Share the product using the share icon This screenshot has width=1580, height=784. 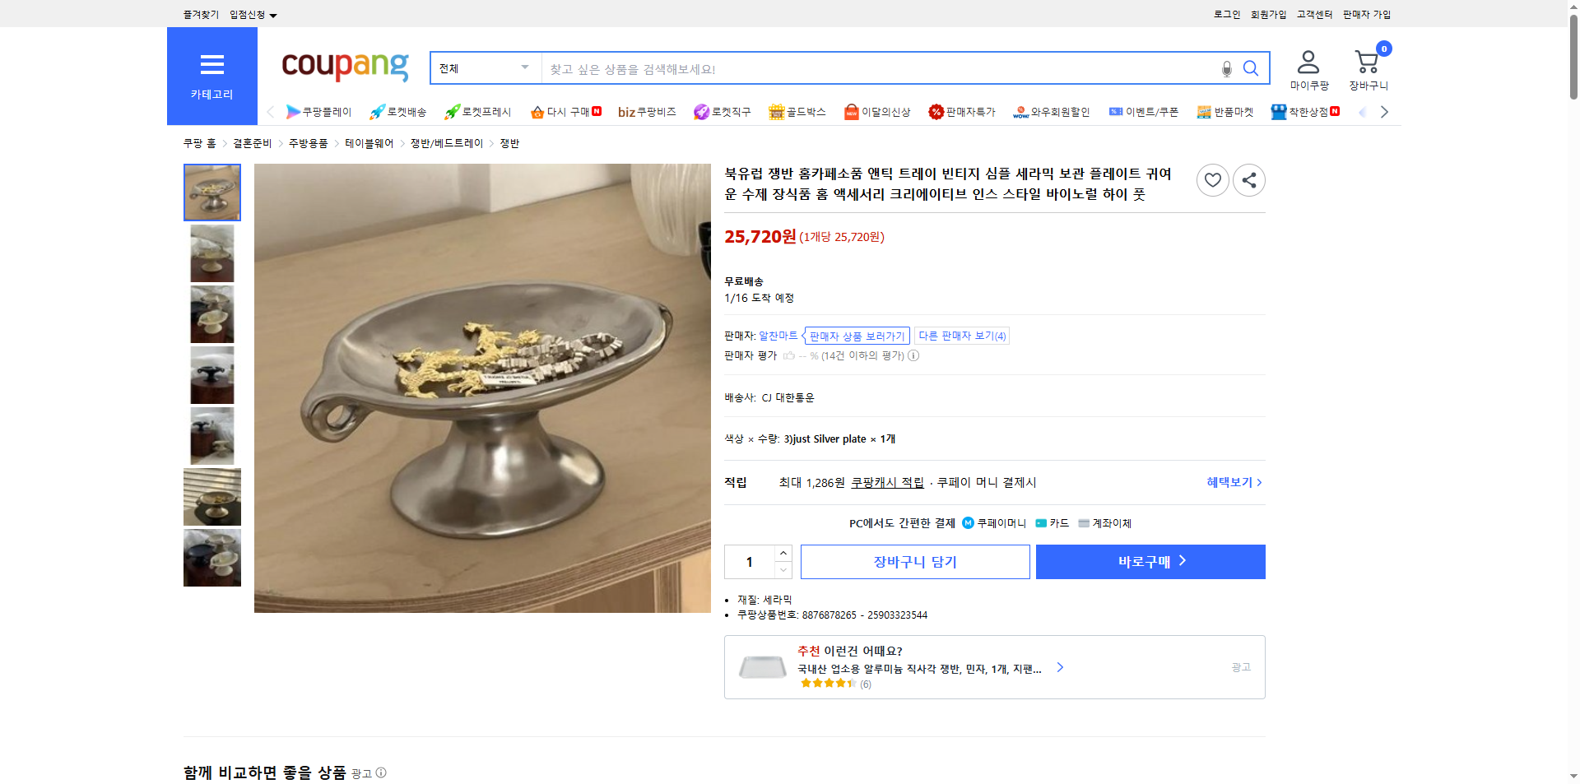[1248, 179]
